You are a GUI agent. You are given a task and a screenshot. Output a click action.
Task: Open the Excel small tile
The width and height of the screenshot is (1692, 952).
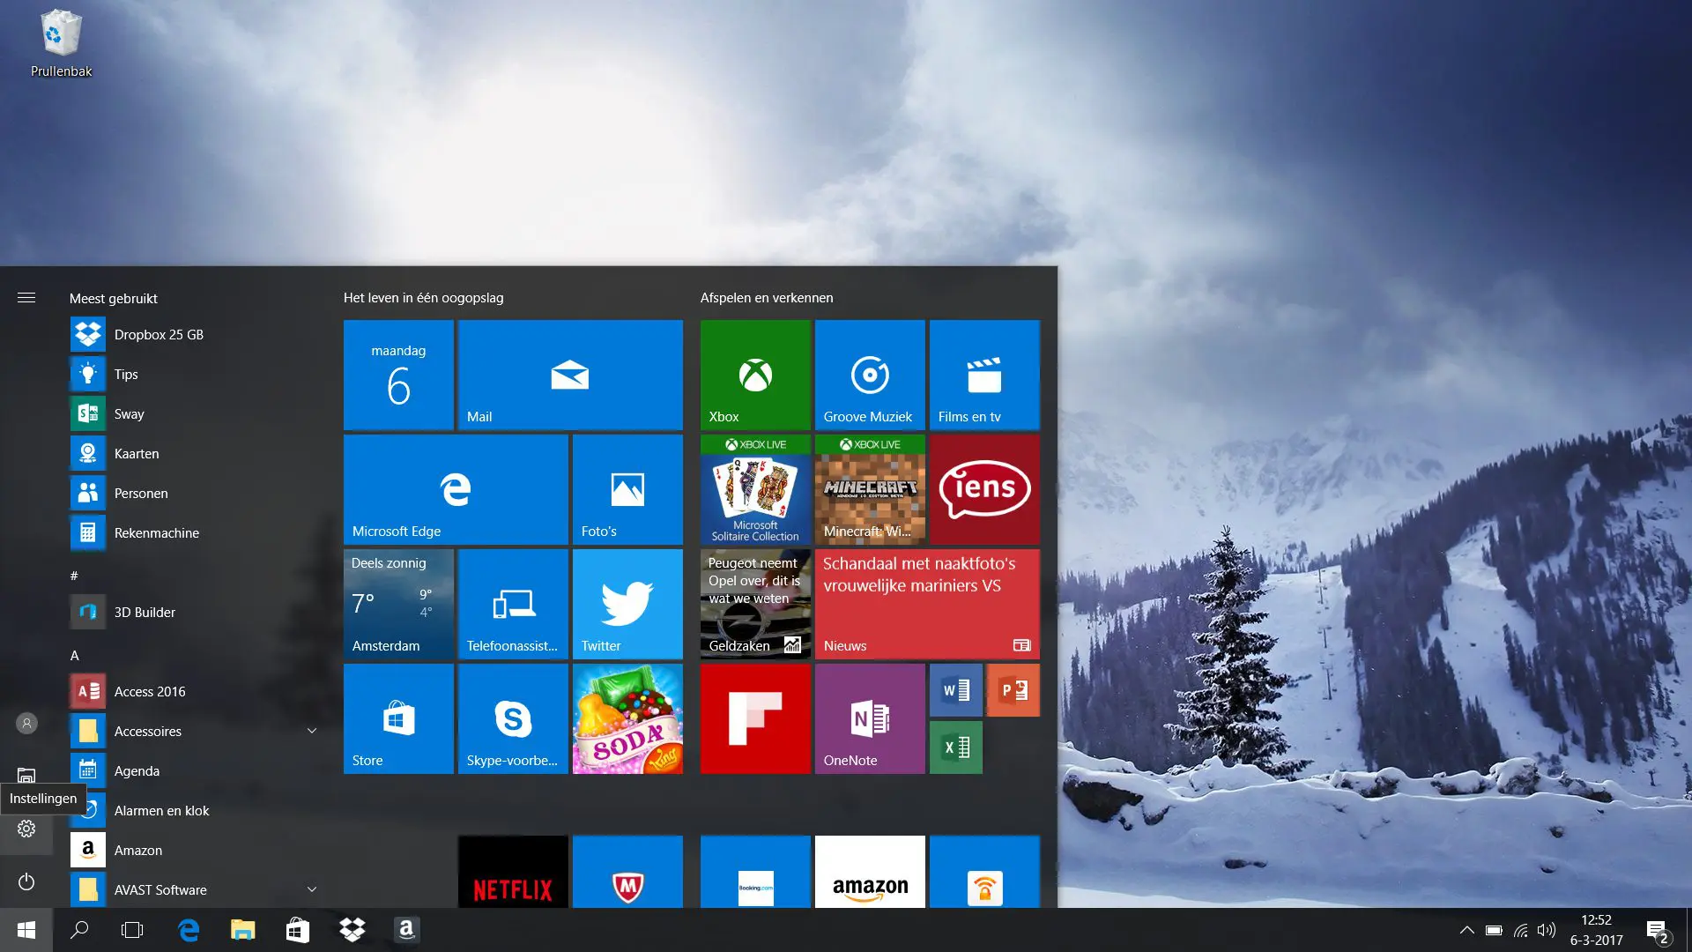956,747
